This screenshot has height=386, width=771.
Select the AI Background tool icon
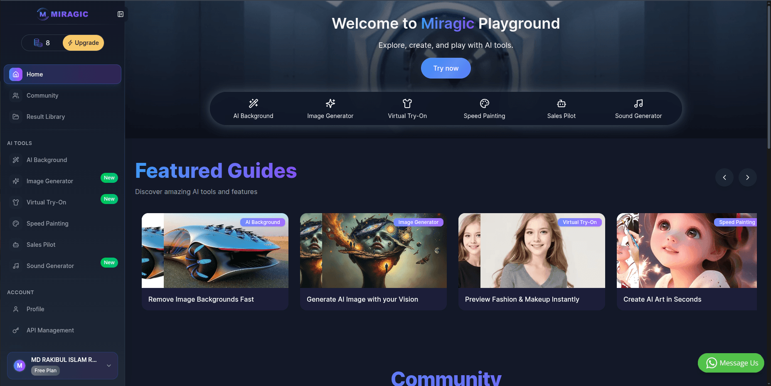tap(253, 103)
